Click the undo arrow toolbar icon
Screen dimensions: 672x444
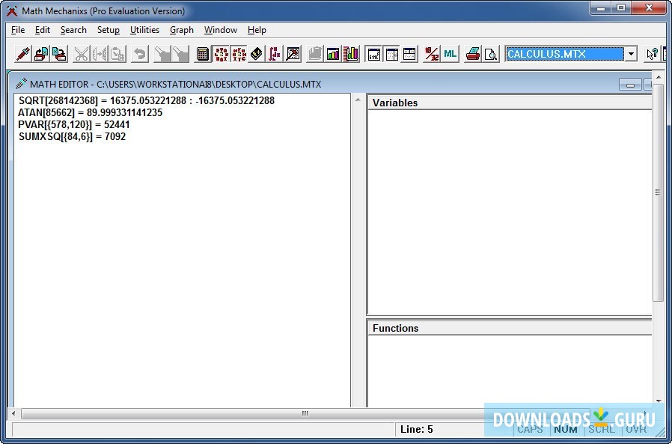tap(139, 54)
